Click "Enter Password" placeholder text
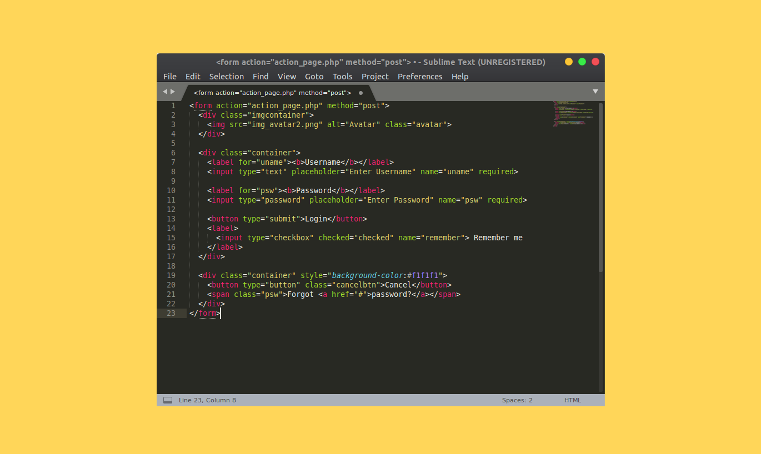The width and height of the screenshot is (761, 454). point(398,200)
